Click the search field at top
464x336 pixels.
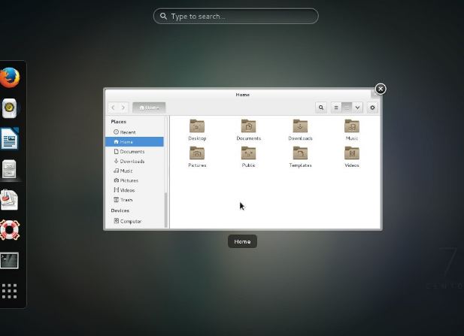pyautogui.click(x=236, y=17)
